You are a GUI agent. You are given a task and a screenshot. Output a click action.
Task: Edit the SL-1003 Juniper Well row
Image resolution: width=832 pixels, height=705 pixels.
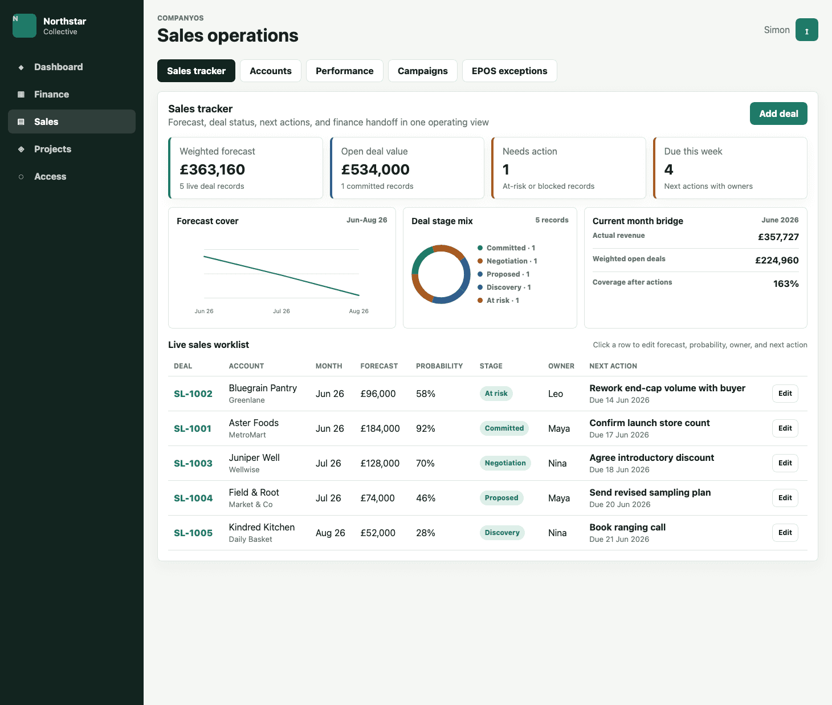[785, 463]
